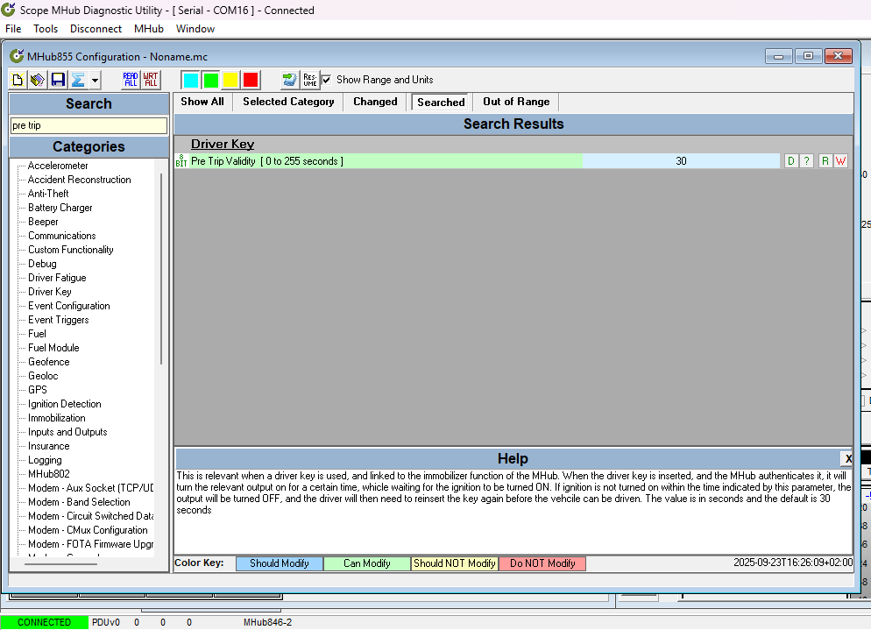Click the Save floppy disk icon
This screenshot has width=871, height=630.
click(58, 80)
